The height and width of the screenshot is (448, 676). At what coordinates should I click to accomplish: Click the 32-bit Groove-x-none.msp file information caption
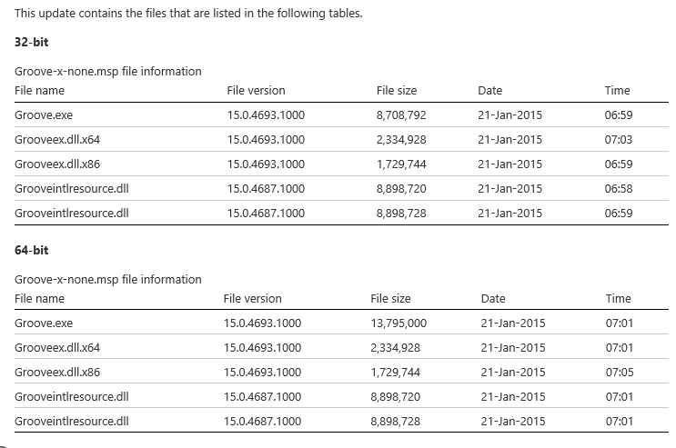pos(108,71)
